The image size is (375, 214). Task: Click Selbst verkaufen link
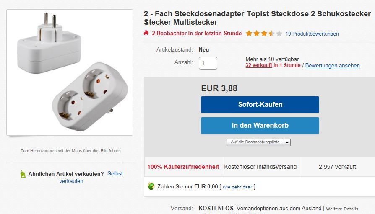coord(114,174)
